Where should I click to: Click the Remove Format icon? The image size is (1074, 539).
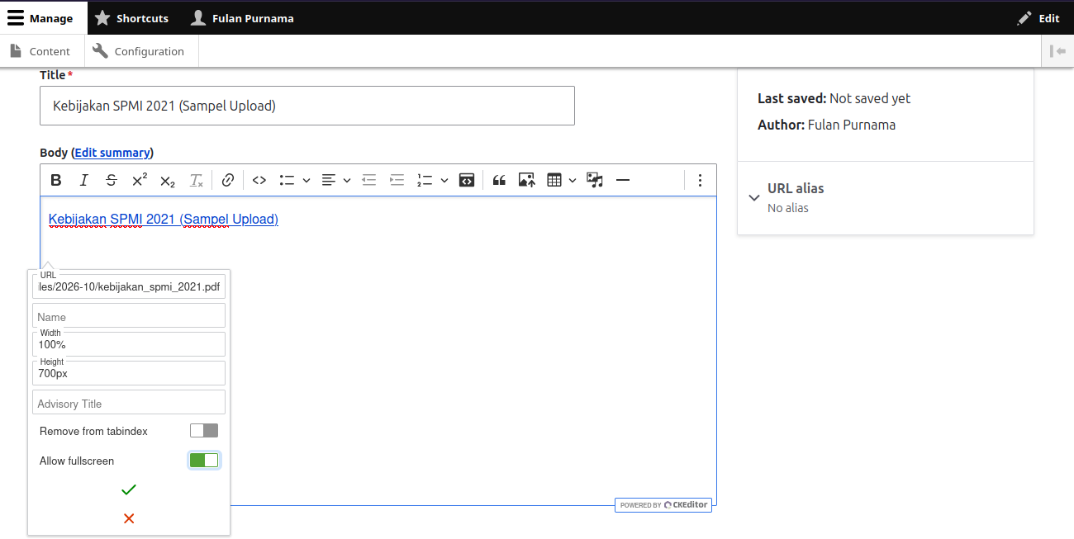(x=196, y=180)
